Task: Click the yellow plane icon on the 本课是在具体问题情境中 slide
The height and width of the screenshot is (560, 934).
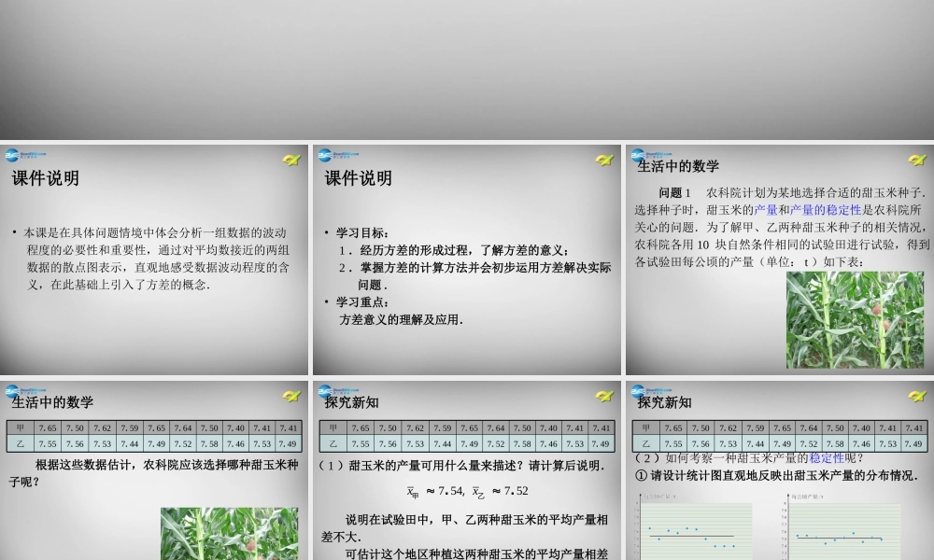Action: [x=291, y=160]
